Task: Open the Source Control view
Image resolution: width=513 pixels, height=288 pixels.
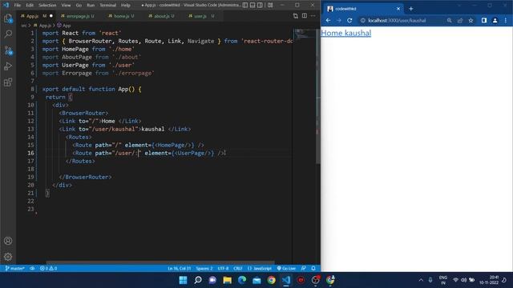Action: point(8,50)
